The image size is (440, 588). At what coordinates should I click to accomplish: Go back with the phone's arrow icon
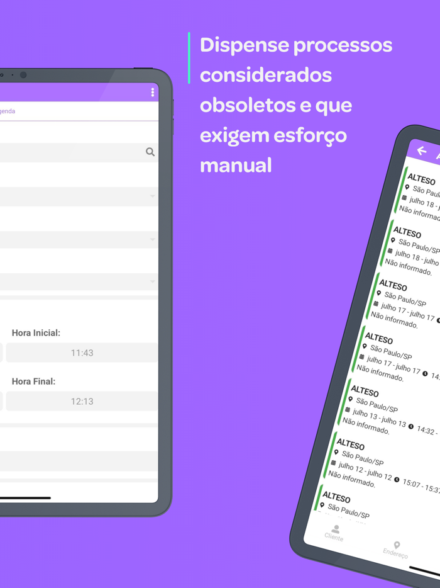pos(422,150)
